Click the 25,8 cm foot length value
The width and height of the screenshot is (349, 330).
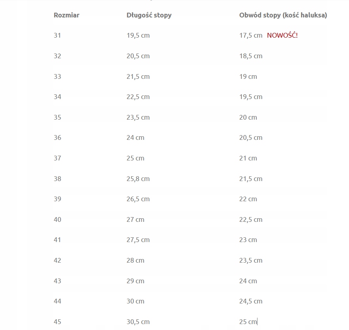click(138, 179)
